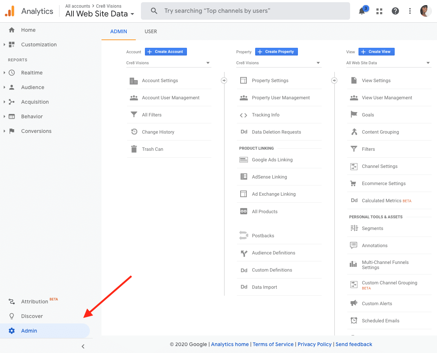Viewport: 437px width, 353px height.
Task: Click the Create Property button
Action: pos(276,51)
